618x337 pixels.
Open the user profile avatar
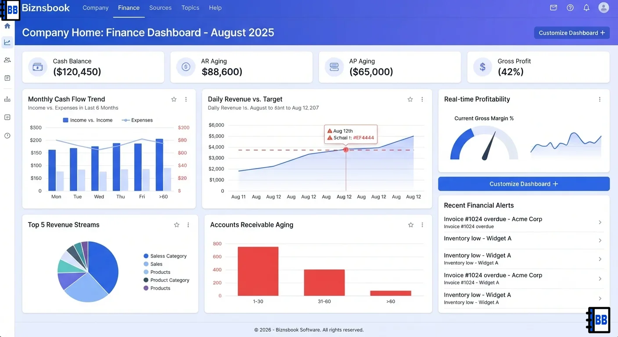[604, 7]
